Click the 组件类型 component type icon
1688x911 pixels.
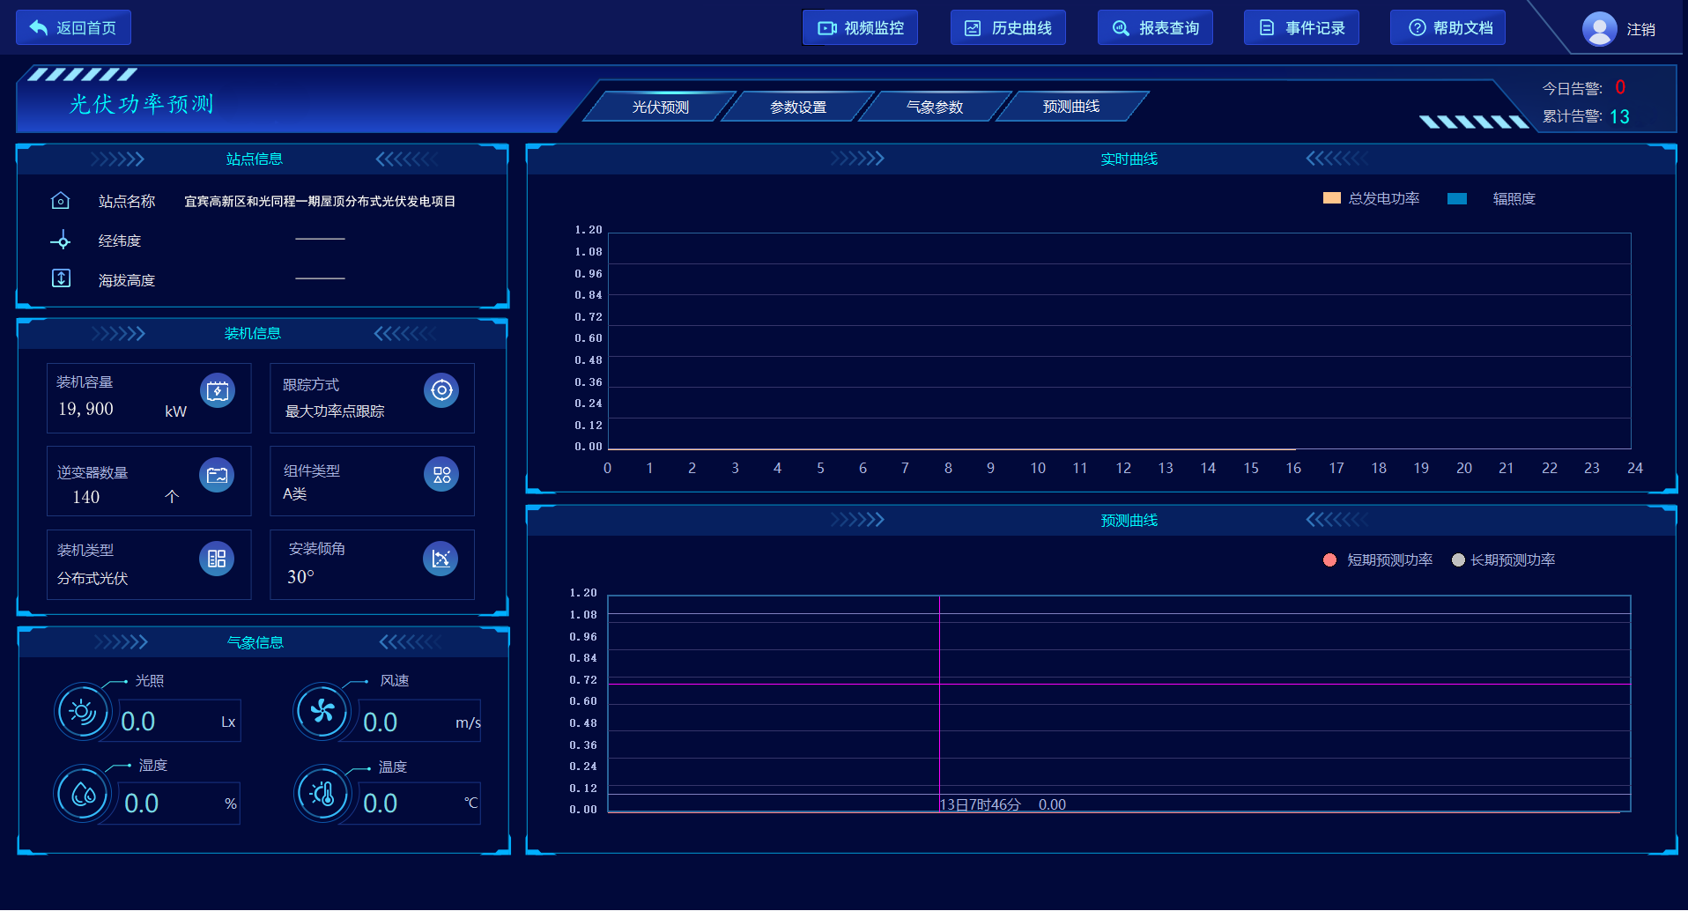(441, 475)
